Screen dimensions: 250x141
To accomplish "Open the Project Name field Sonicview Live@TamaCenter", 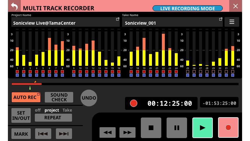I will coord(66,23).
